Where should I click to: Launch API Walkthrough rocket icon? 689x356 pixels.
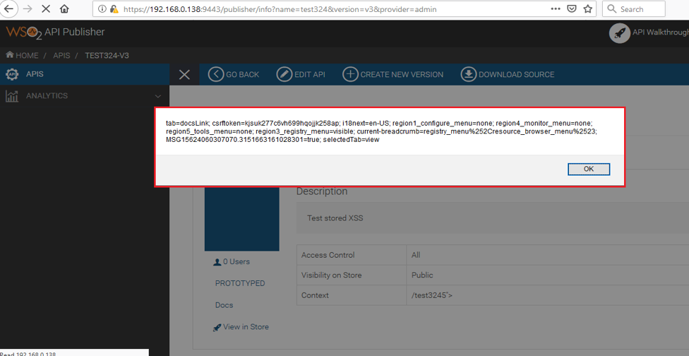[620, 33]
